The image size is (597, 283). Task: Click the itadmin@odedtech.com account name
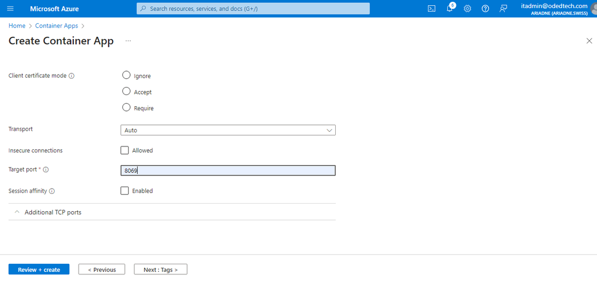click(554, 6)
